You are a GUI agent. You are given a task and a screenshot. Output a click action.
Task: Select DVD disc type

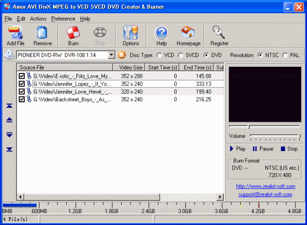tap(206, 55)
